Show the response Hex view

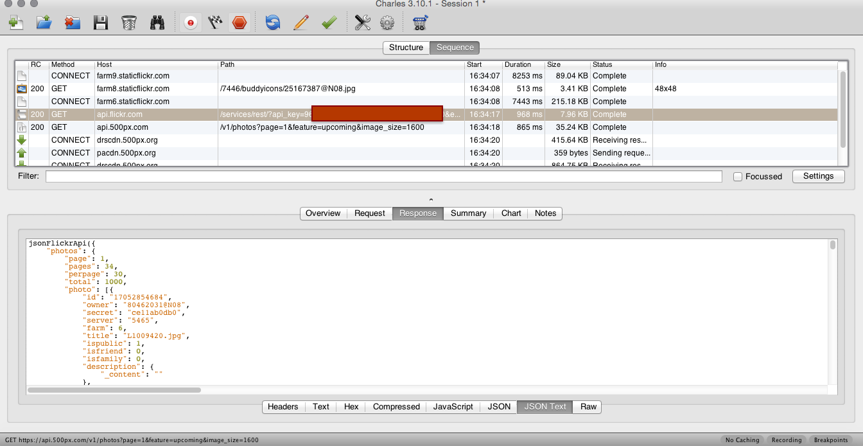tap(351, 407)
